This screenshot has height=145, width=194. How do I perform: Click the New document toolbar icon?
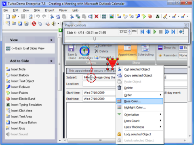tap(8, 17)
